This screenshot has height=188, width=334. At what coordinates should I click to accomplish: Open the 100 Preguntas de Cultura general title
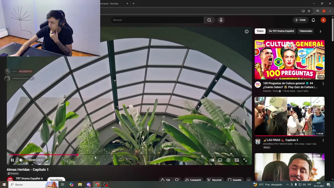(x=290, y=85)
